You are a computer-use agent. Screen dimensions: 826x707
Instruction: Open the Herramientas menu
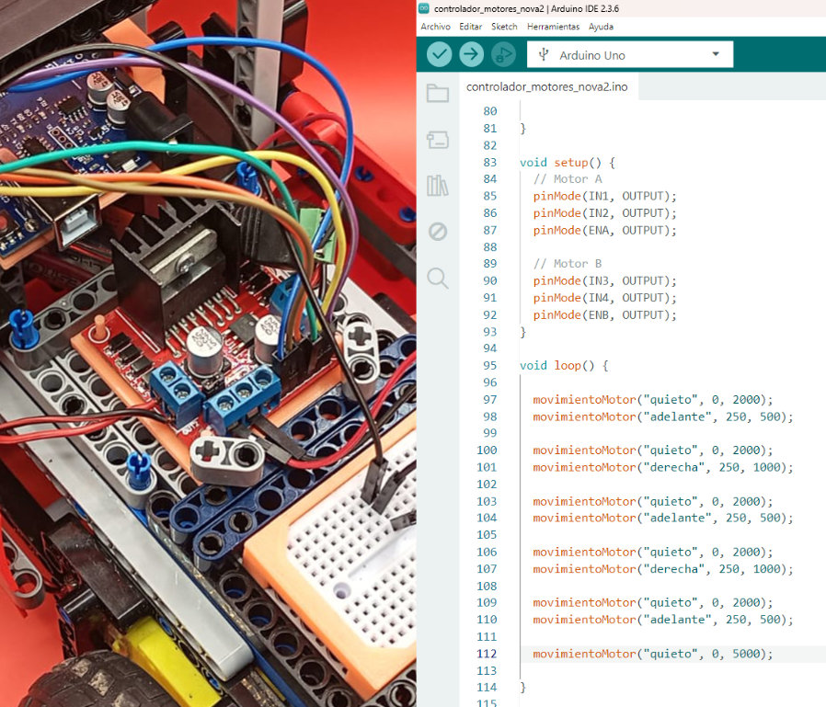tap(553, 27)
